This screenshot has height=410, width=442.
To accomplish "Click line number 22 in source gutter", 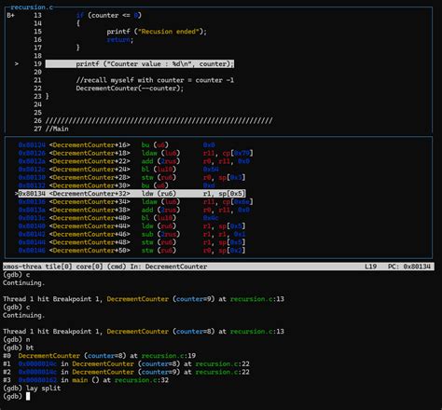I will pyautogui.click(x=37, y=89).
